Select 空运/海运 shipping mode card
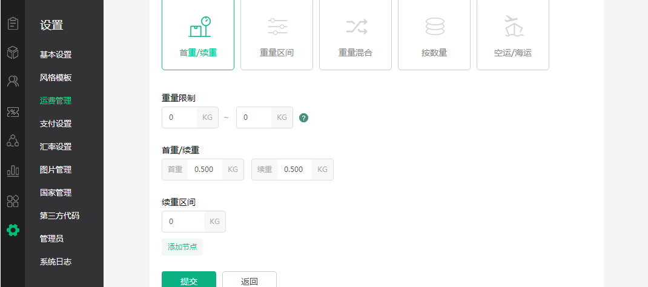 513,35
